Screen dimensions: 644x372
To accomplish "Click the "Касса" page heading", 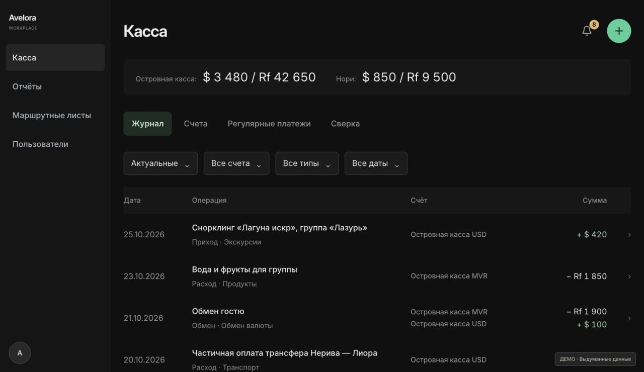I will point(145,31).
